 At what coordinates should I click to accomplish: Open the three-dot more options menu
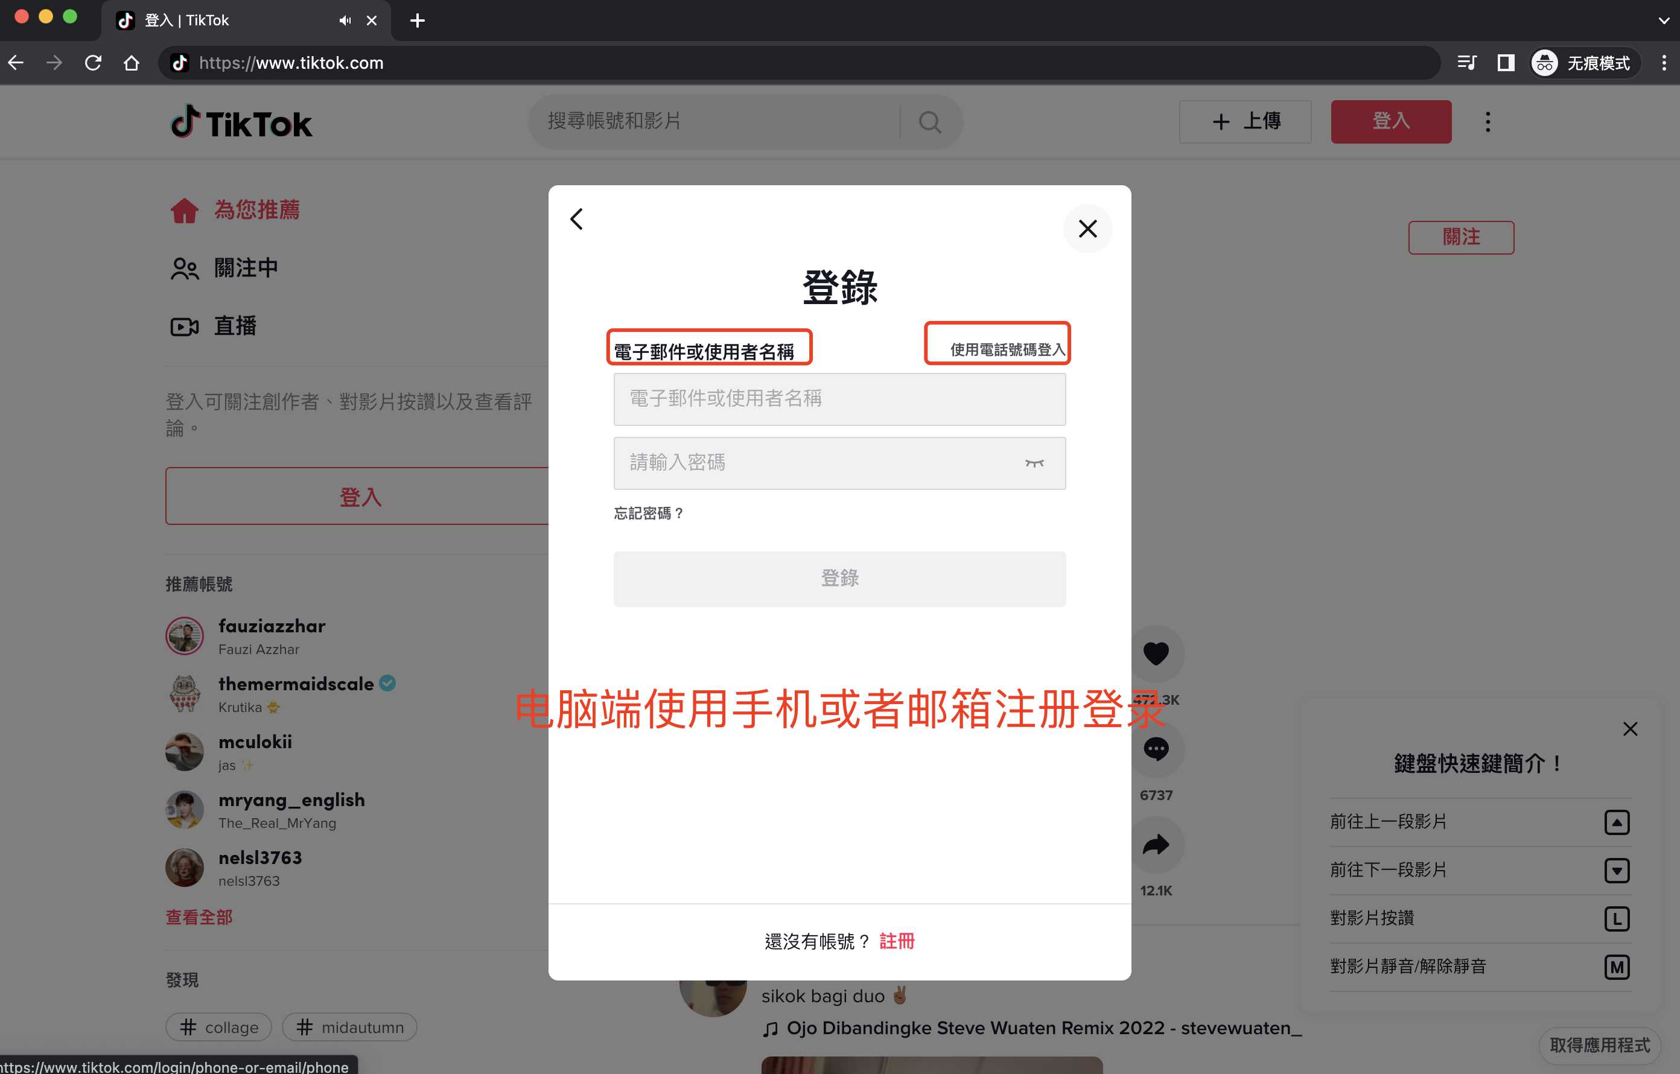tap(1487, 121)
